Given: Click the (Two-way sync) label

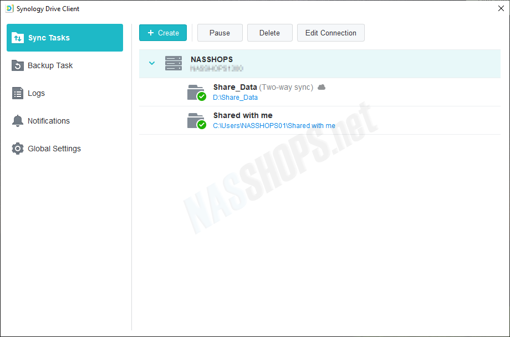Looking at the screenshot, I should click(x=286, y=87).
